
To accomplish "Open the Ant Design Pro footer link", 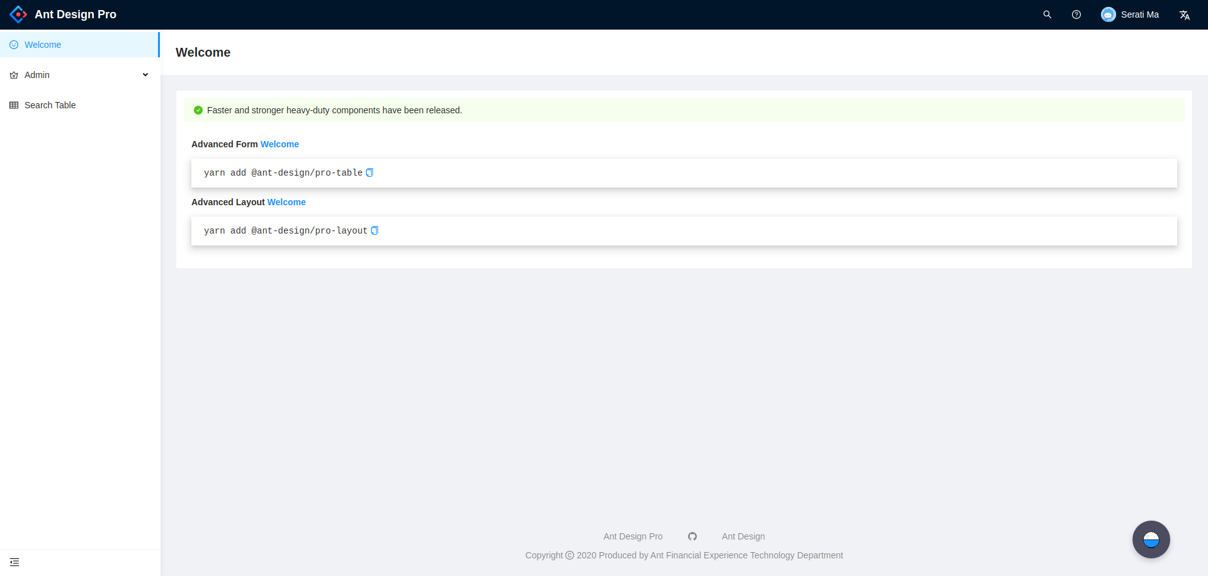I will [x=633, y=536].
